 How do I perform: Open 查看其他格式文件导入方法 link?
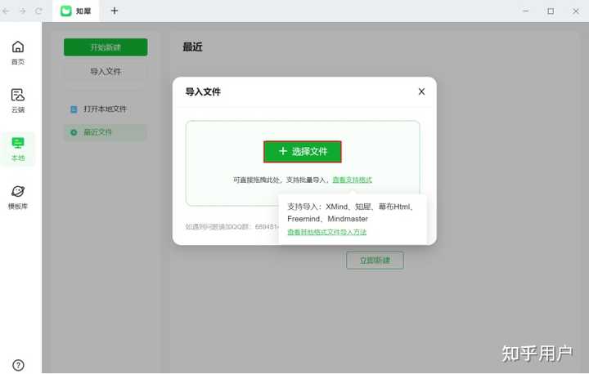tap(326, 232)
